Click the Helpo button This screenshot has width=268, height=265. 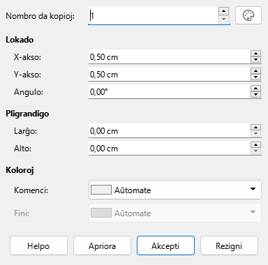pos(38,245)
